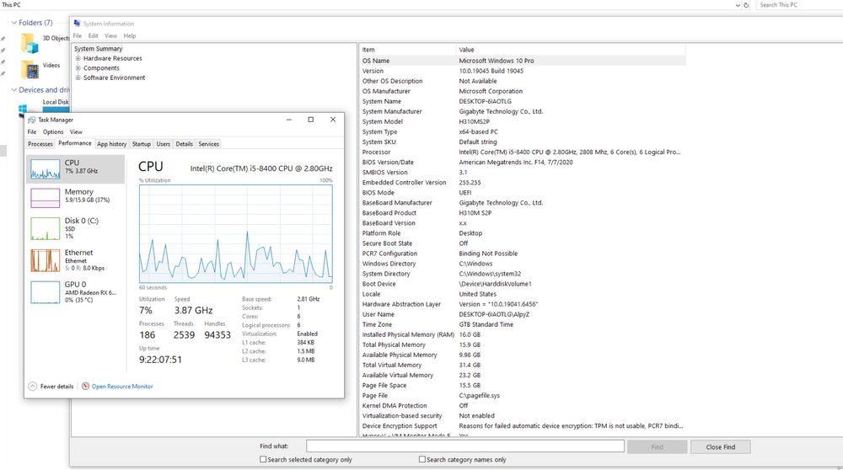Select the BaseBoard Product row
The image size is (843, 470).
[523, 213]
